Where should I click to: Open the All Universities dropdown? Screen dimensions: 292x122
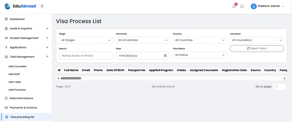click(143, 40)
